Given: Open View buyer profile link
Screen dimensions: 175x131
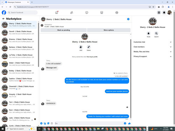Looking at the screenshot, I should [x=92, y=57].
